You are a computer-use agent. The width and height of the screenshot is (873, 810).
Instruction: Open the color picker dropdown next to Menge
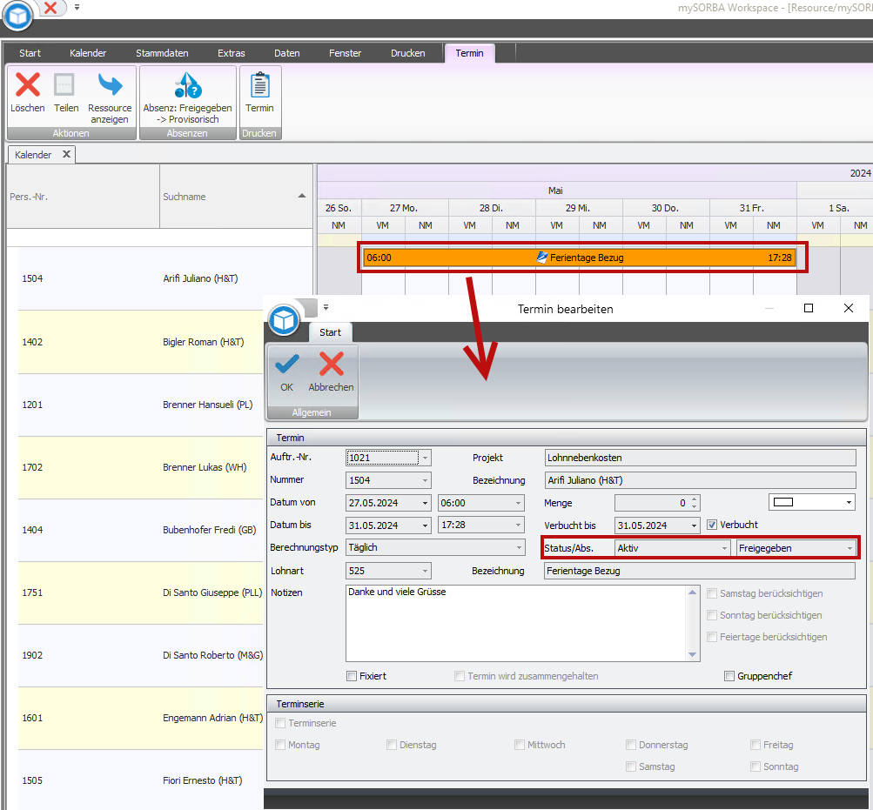[849, 502]
